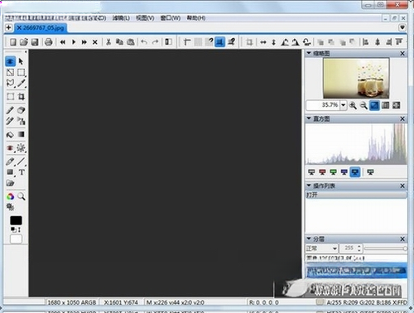Toggle the highlighted blue toolbar button

(220, 42)
